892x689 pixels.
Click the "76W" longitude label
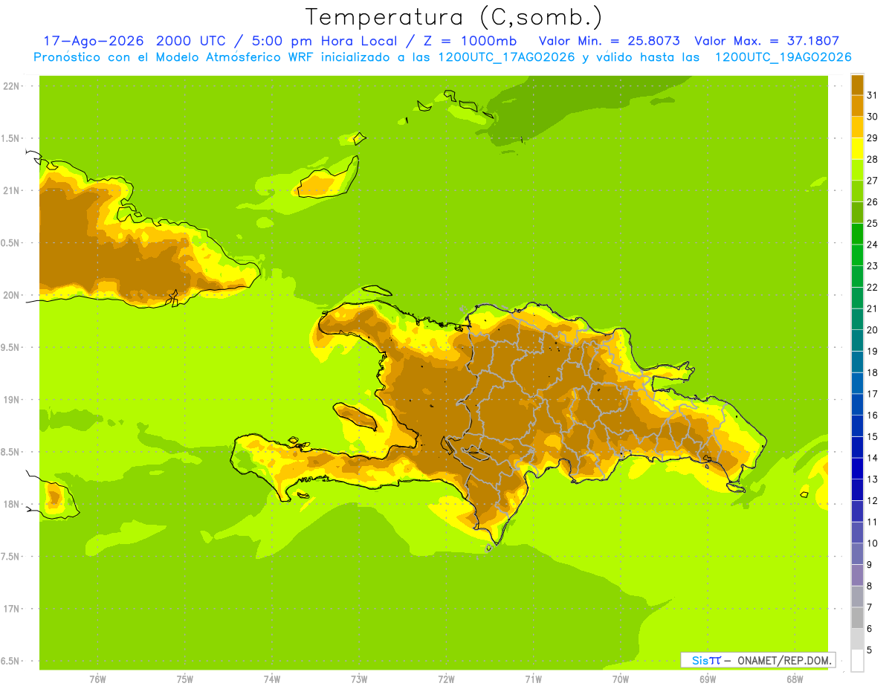coord(97,679)
